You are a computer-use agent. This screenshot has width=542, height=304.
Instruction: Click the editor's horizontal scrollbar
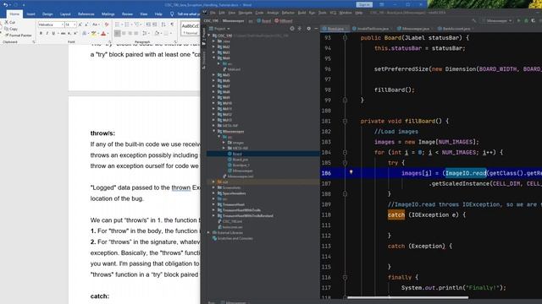408,297
